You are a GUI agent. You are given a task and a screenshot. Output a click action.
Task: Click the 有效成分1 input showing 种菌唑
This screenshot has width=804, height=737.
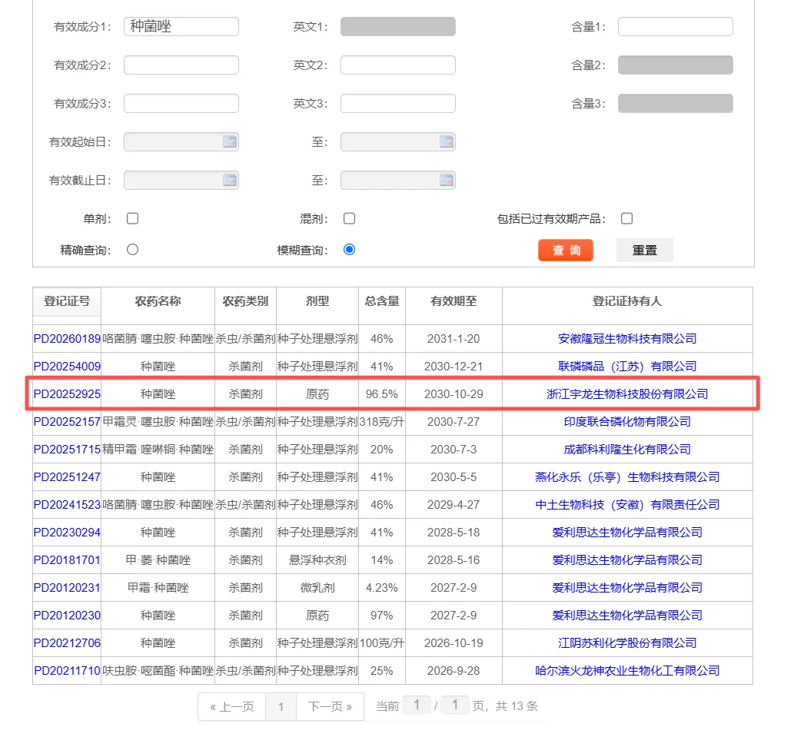[181, 26]
